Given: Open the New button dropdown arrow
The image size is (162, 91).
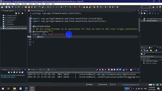Looking at the screenshot, I should click(x=4, y=7).
